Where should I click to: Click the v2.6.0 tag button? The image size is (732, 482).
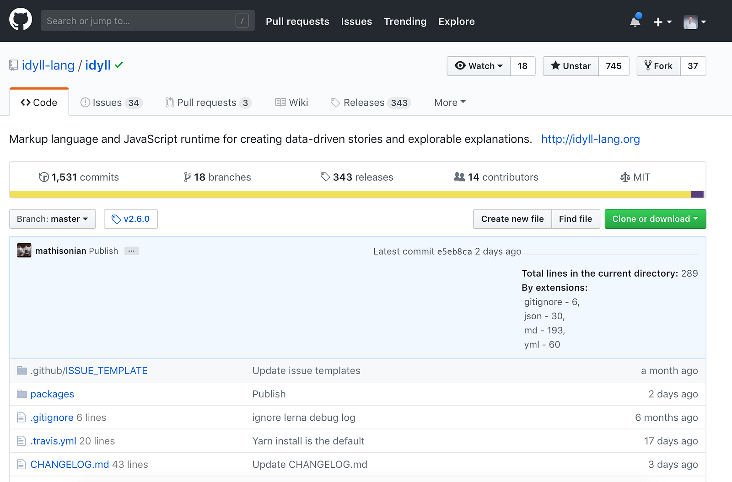pyautogui.click(x=131, y=219)
